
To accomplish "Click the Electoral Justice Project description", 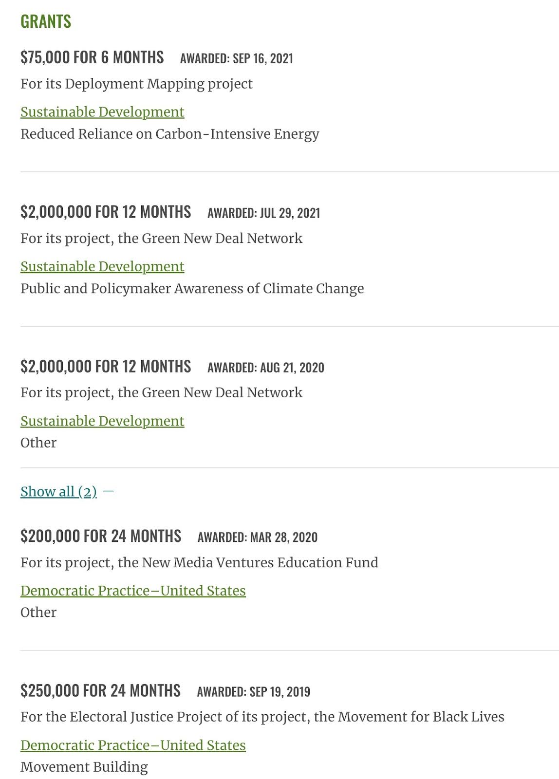I will tap(262, 717).
